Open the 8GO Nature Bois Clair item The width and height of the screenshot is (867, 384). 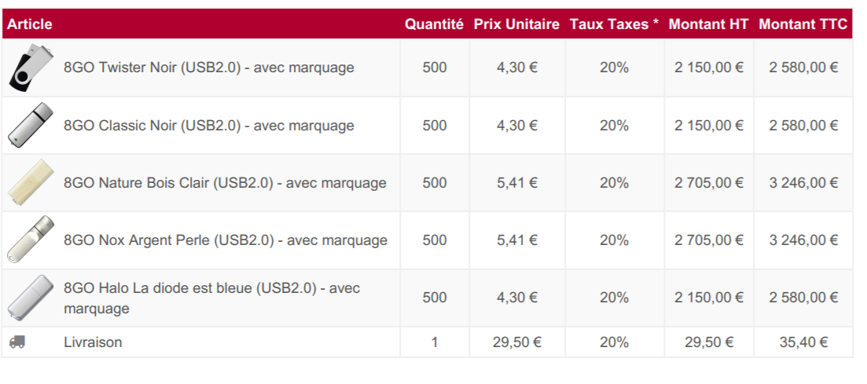tap(225, 183)
